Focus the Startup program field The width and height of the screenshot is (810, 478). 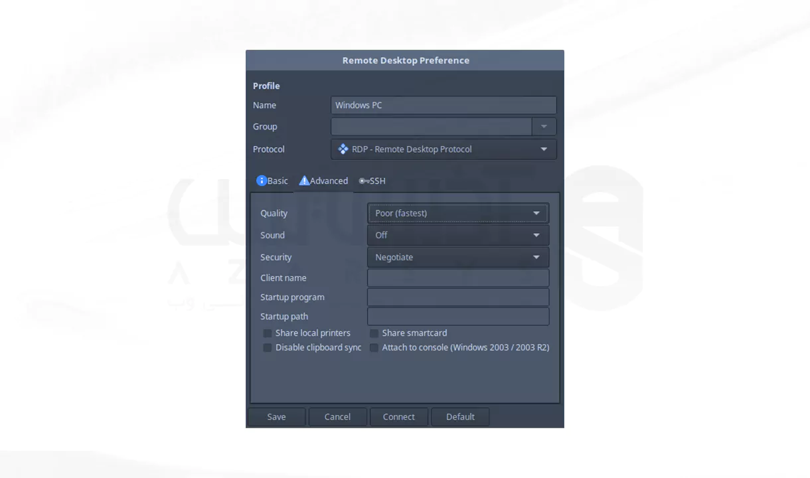(x=458, y=297)
